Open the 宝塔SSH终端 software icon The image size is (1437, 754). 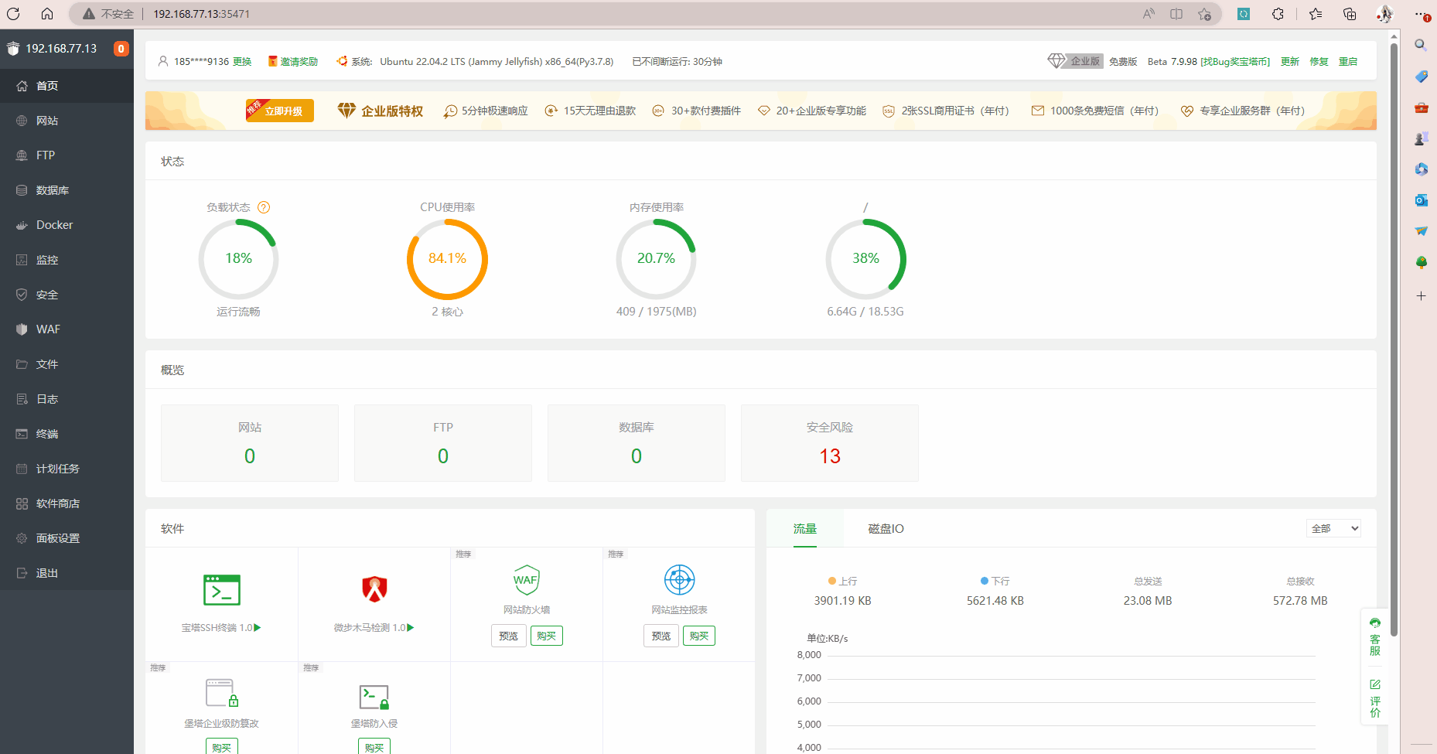click(x=222, y=590)
